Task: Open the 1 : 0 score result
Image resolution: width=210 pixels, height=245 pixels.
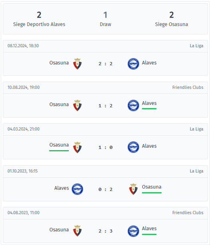Action: [105, 147]
